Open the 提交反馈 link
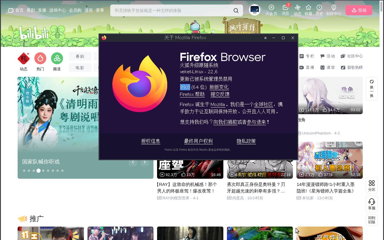The image size is (384, 240). tap(220, 94)
